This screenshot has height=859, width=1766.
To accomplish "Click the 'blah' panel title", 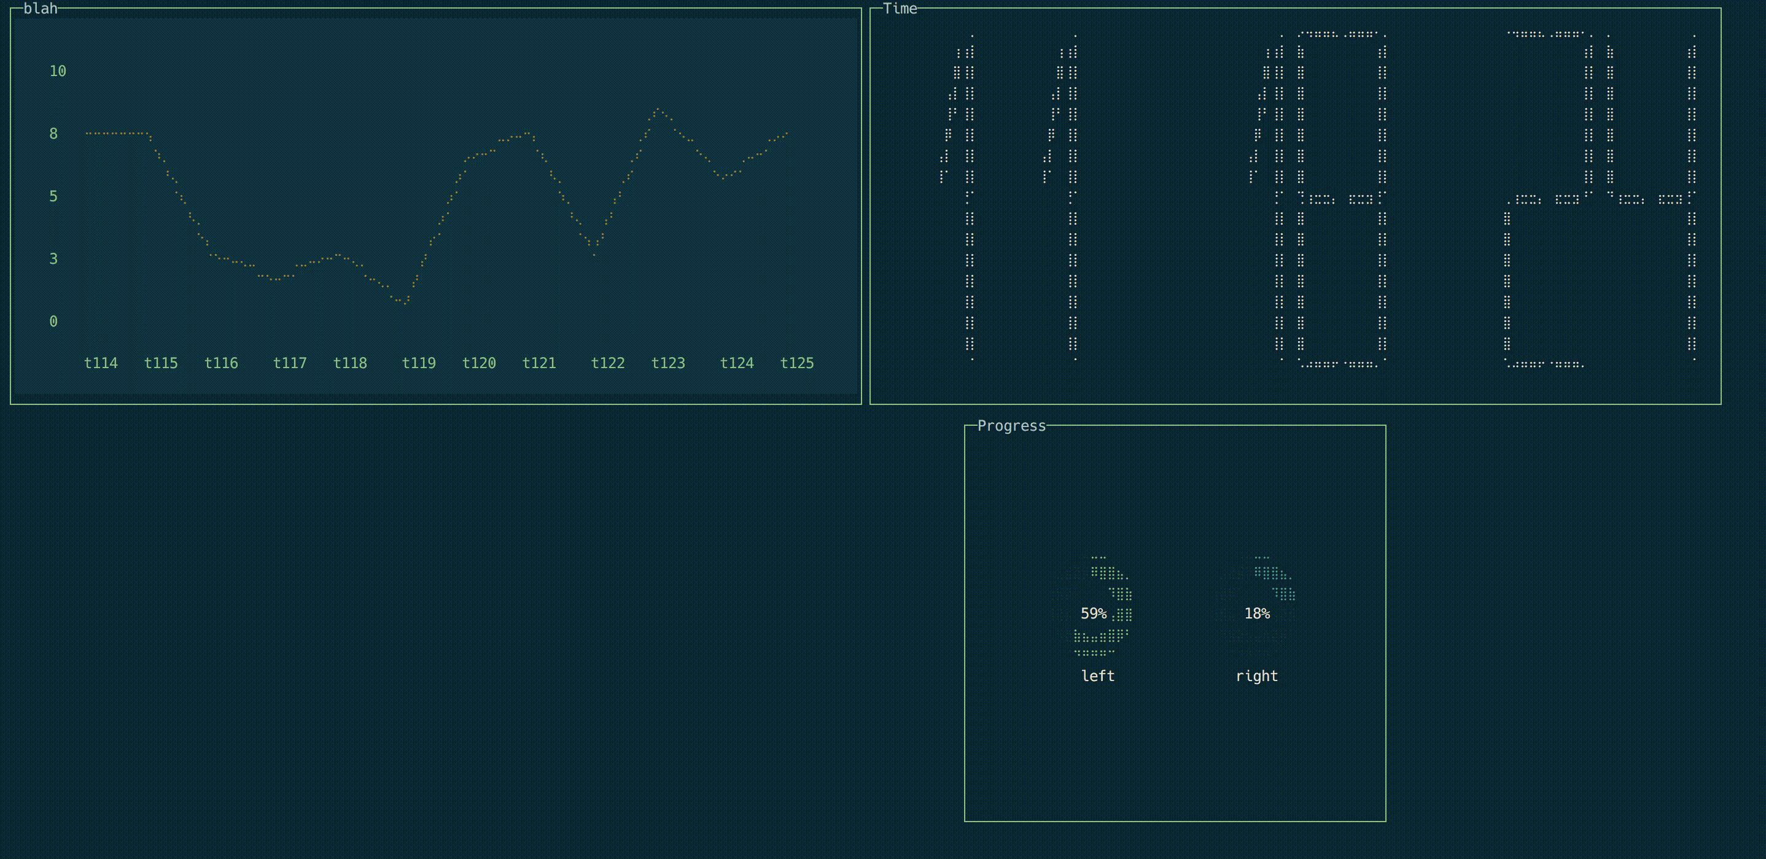I will (41, 9).
